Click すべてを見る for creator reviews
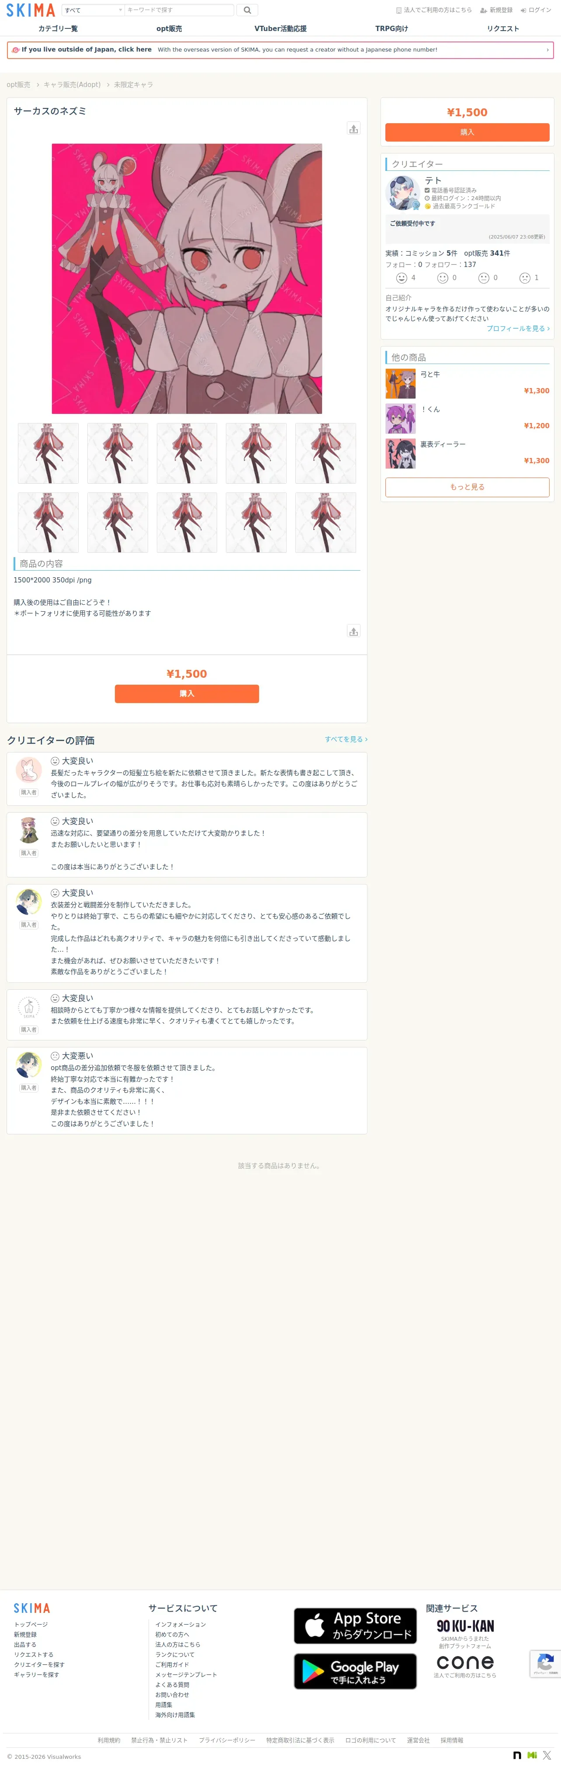This screenshot has height=1792, width=561. pos(346,739)
